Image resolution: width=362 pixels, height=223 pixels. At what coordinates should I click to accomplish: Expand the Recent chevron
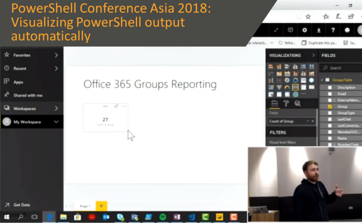coord(56,68)
